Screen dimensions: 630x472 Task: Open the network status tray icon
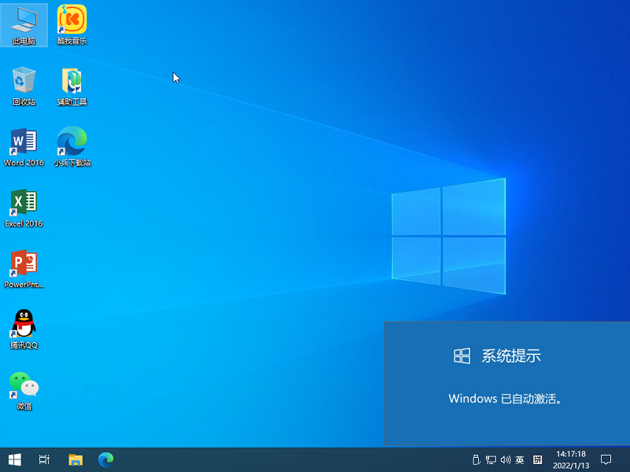[491, 460]
